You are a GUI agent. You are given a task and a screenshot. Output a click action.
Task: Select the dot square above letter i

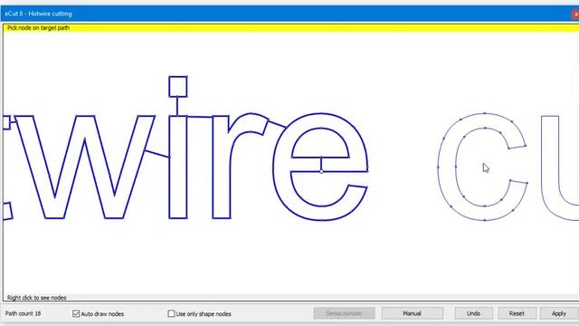point(178,87)
